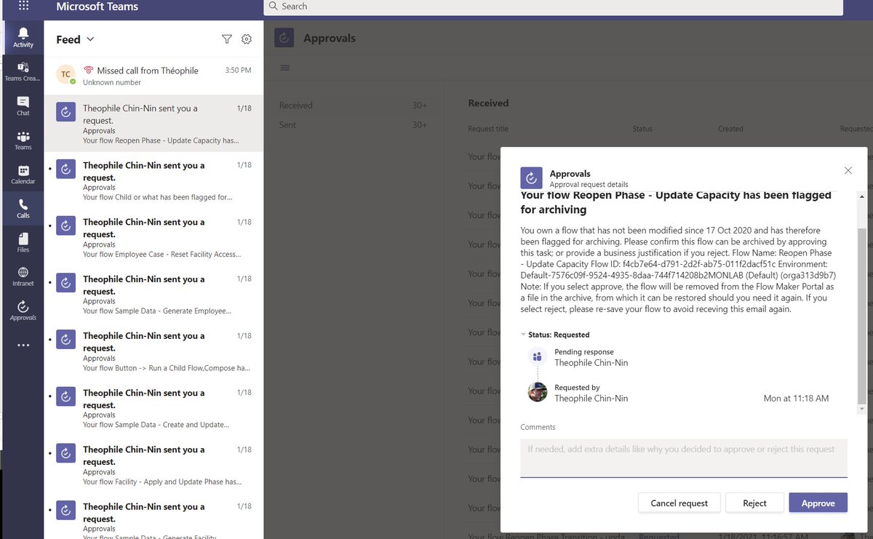This screenshot has width=873, height=539.
Task: Select the Received tab in Approvals
Action: click(x=353, y=105)
